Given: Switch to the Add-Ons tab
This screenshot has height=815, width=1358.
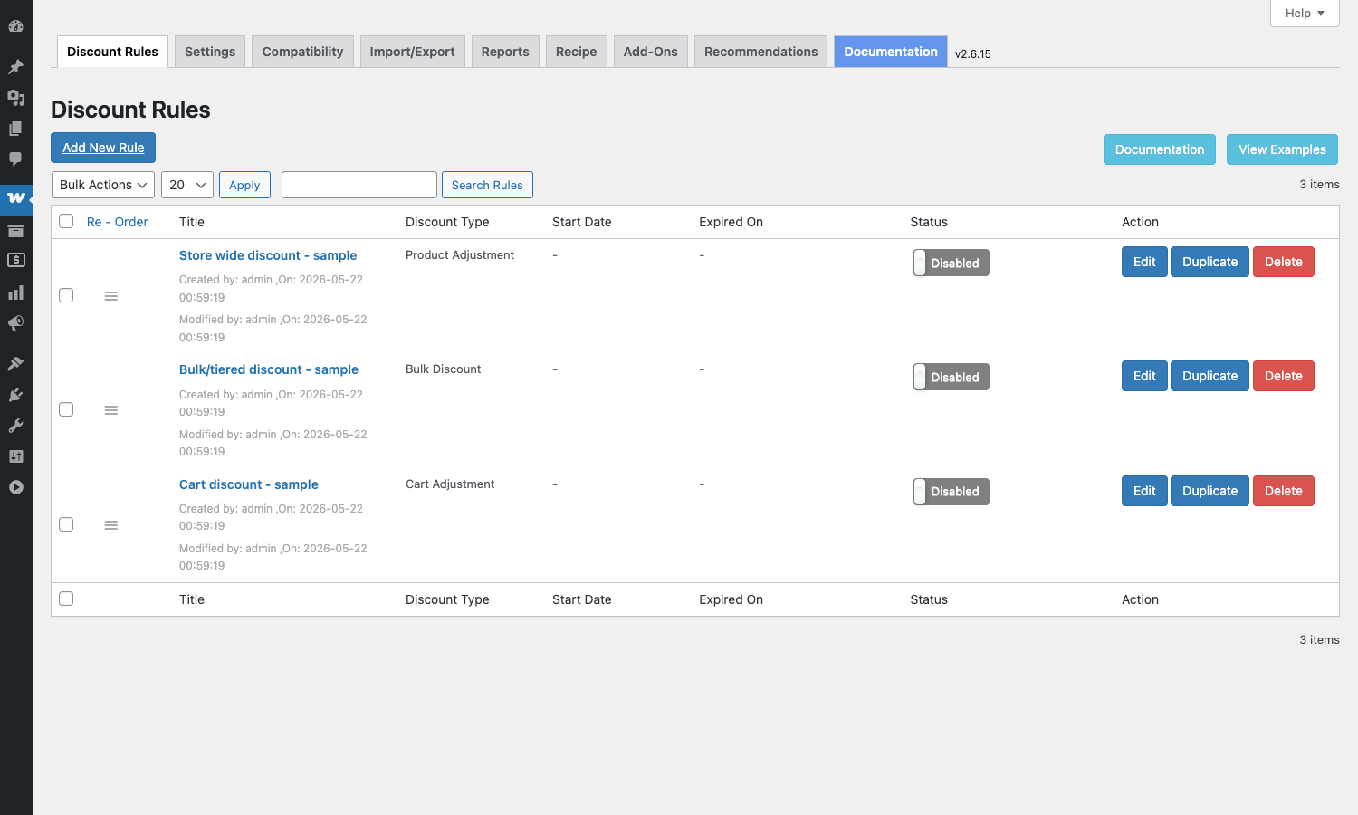Looking at the screenshot, I should [x=650, y=52].
